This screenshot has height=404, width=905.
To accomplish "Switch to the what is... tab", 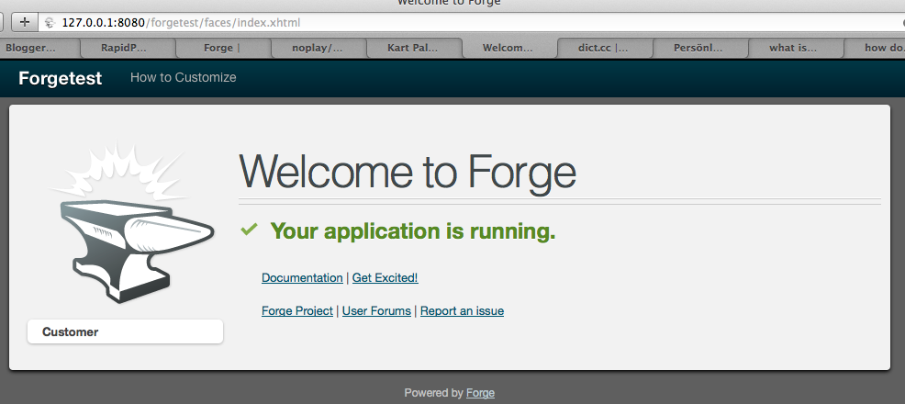I will point(796,49).
